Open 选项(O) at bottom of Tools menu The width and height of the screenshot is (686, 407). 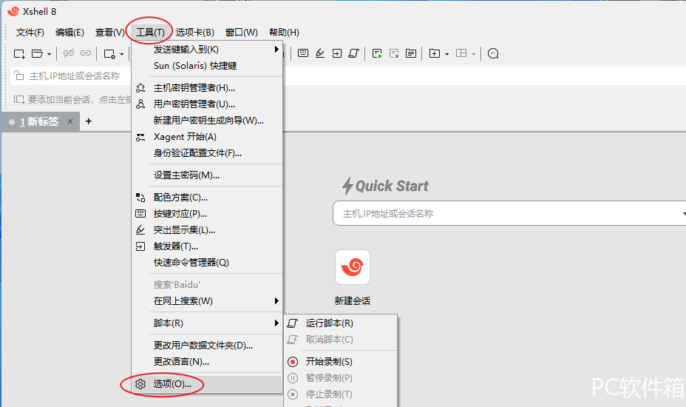click(x=207, y=384)
